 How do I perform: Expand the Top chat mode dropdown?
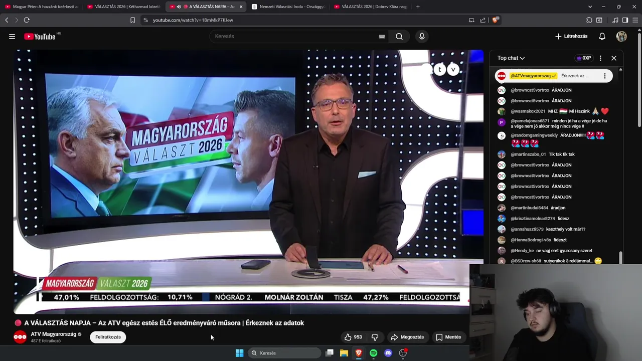511,58
